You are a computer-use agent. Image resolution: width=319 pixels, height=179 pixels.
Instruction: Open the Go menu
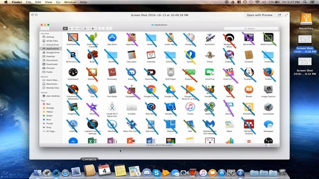[x=58, y=2]
